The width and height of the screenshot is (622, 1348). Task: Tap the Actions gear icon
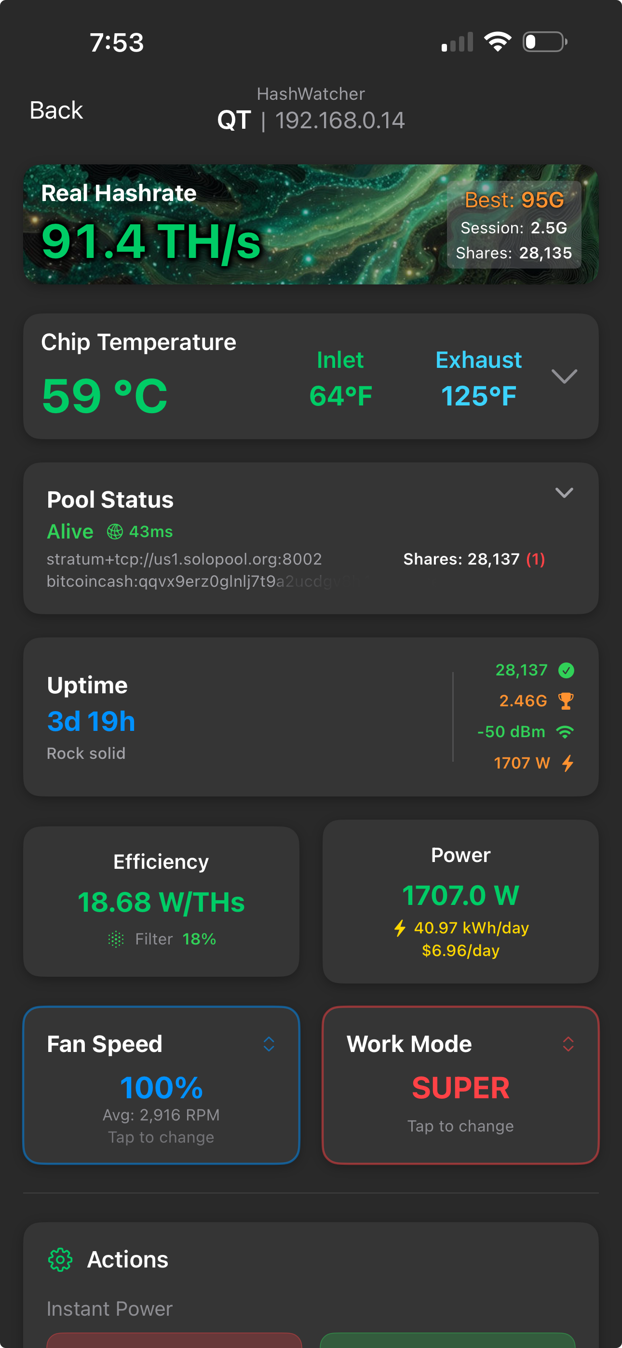tap(60, 1260)
